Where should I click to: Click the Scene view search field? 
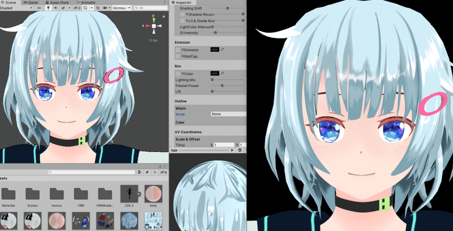tap(151, 8)
